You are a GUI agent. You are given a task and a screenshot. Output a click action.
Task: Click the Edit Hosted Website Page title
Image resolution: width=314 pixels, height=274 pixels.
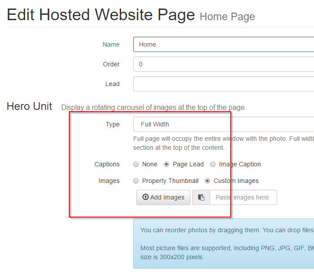(x=101, y=15)
